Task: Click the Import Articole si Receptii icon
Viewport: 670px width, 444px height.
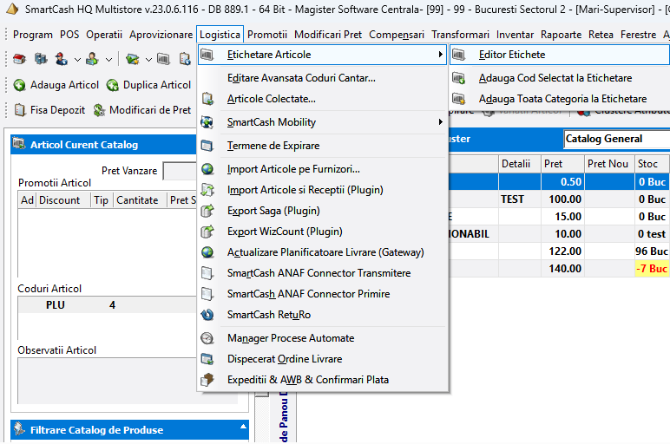Action: click(x=207, y=190)
